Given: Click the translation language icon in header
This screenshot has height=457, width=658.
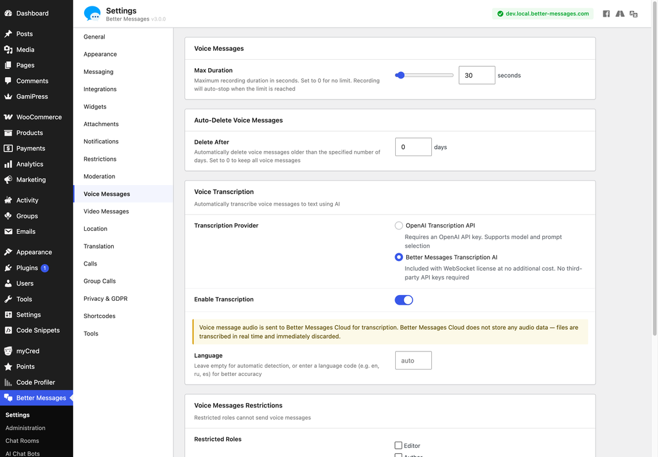Looking at the screenshot, I should 634,14.
